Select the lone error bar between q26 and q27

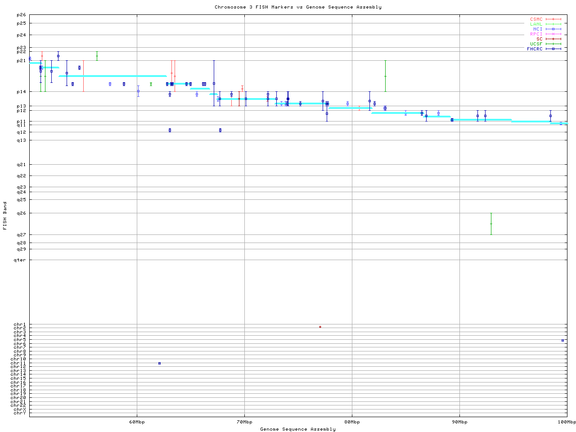coord(491,224)
